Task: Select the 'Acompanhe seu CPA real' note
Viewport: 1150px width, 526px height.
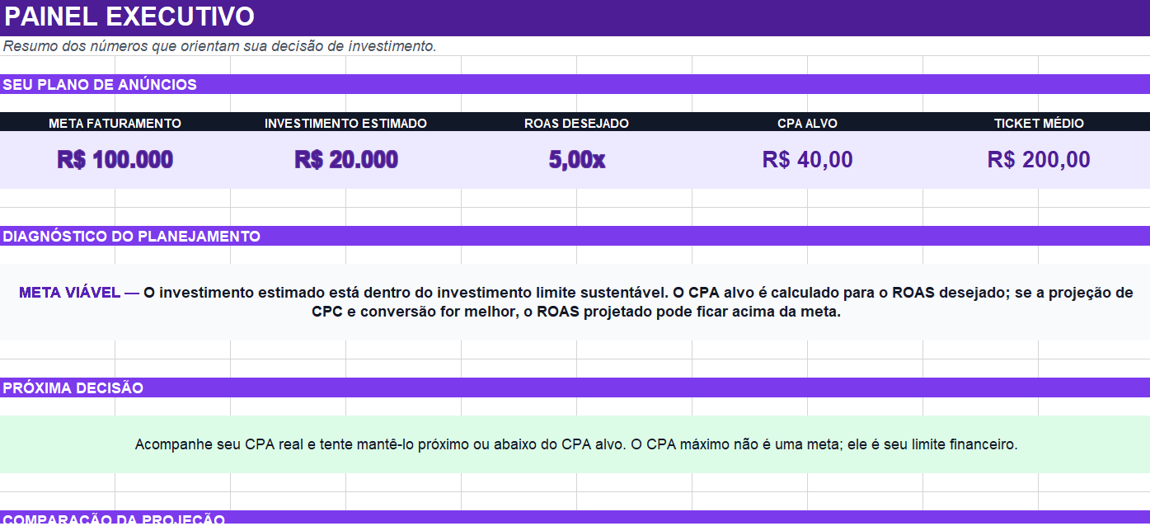Action: click(x=576, y=444)
